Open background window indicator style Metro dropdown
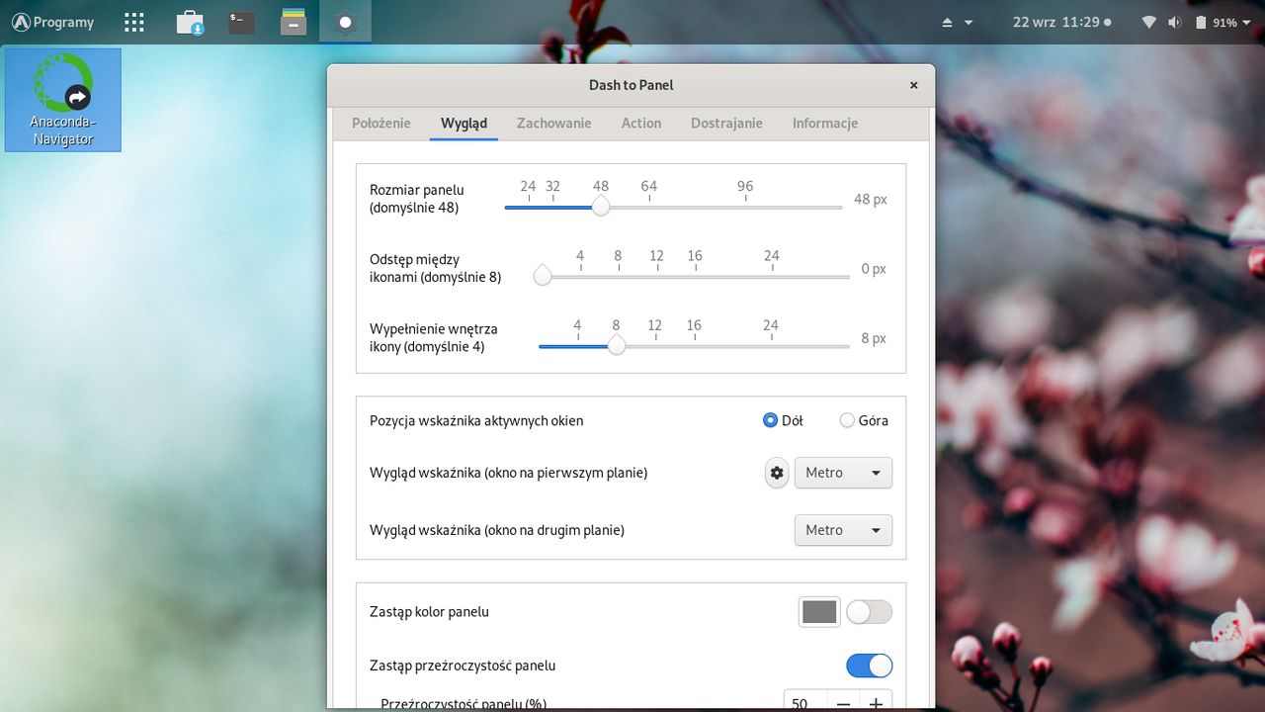 (x=843, y=530)
